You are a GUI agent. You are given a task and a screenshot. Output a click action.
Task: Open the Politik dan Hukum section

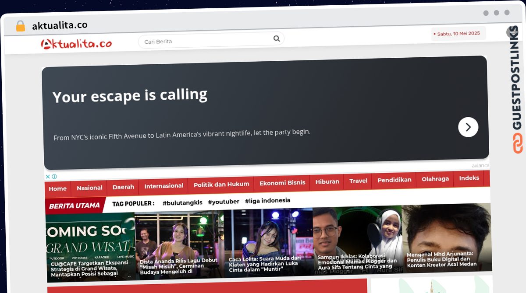tap(221, 184)
